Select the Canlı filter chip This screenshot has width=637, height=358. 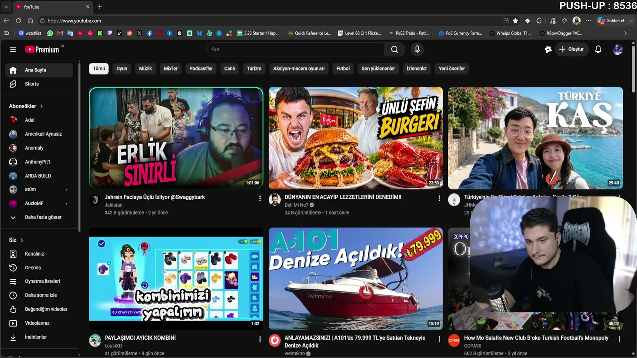point(229,69)
